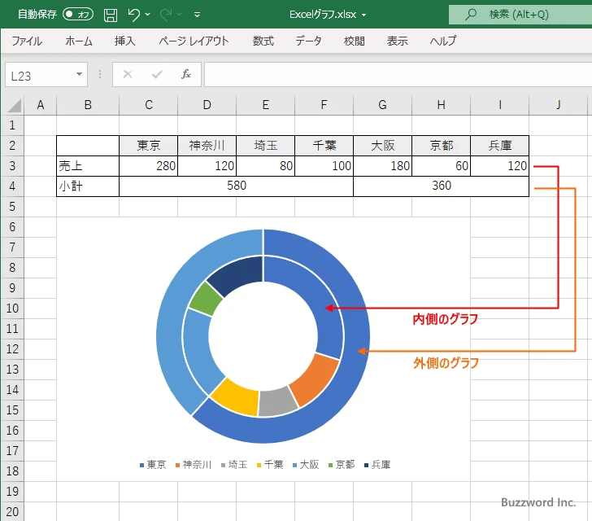
Task: Click inside the formula bar input
Action: [398, 75]
